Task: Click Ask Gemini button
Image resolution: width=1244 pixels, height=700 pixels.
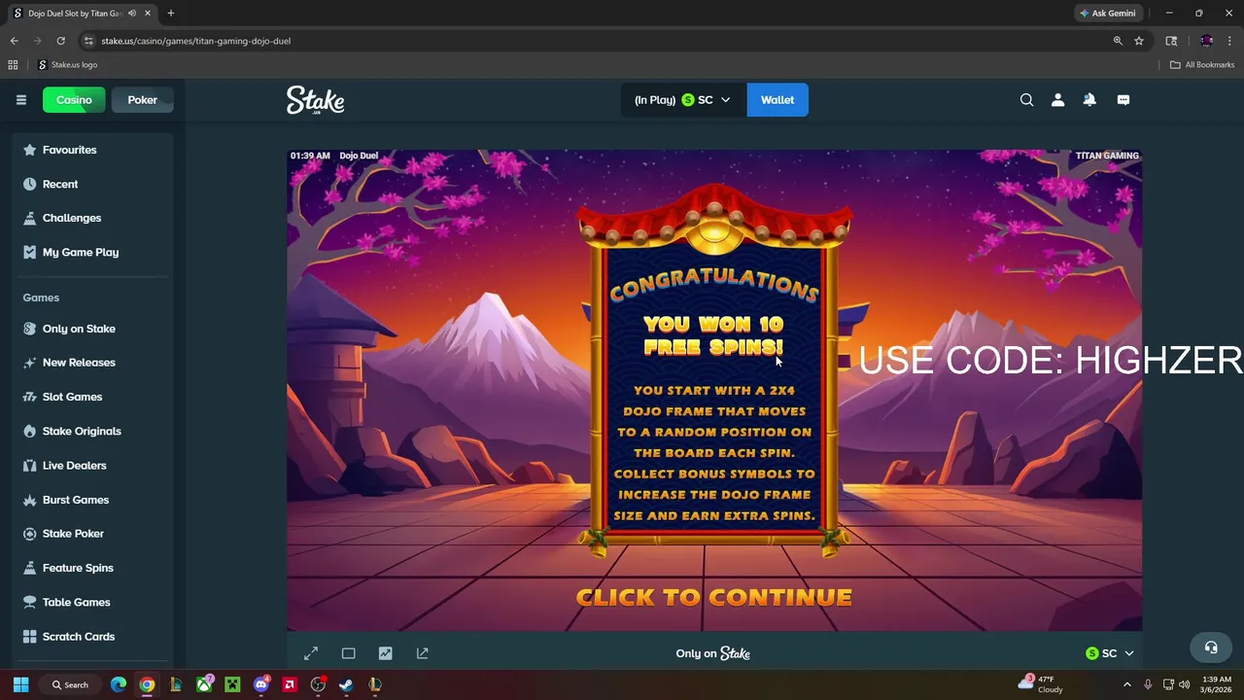Action: coord(1107,14)
